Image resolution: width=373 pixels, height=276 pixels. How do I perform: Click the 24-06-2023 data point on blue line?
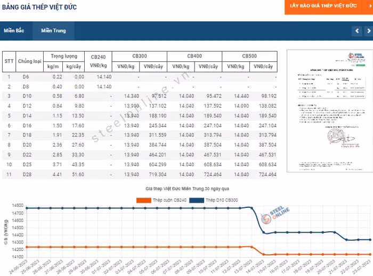(27, 208)
